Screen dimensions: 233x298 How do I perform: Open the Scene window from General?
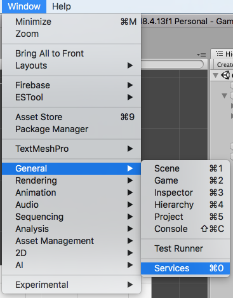point(185,168)
